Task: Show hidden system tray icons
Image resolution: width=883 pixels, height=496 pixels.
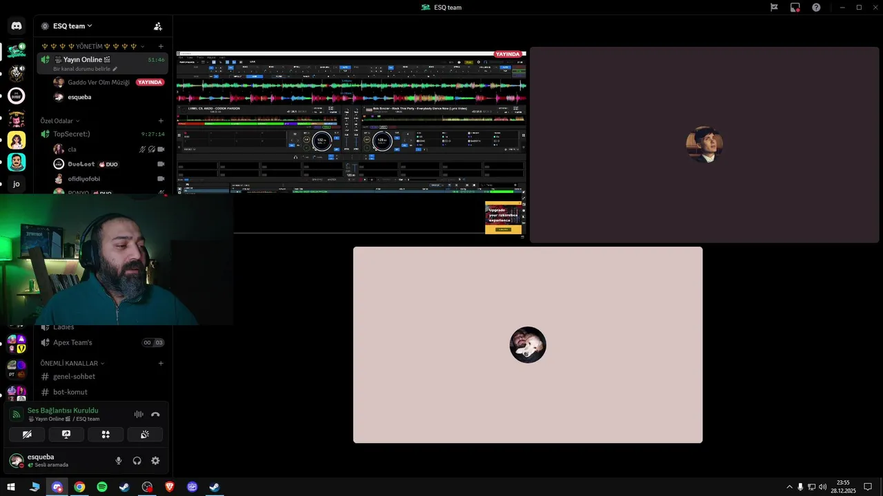Action: 789,487
